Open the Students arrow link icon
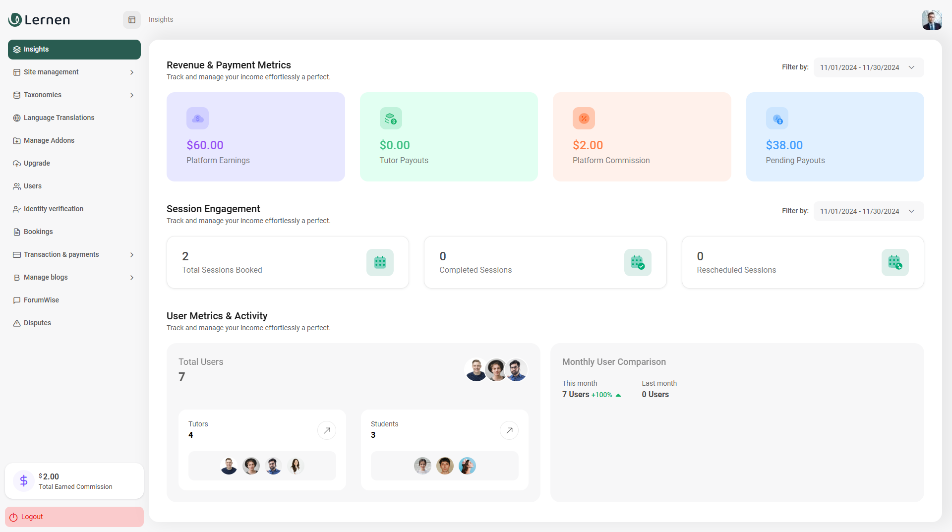The image size is (952, 532). pos(509,430)
